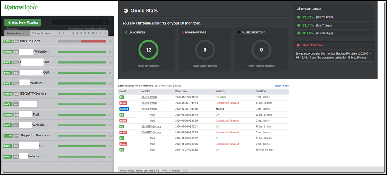The image size is (387, 175).
Task: Open gear menu for 99.99% Website monitor
Action: tap(110, 52)
